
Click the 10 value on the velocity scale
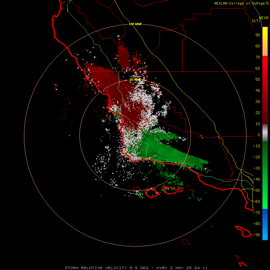pyautogui.click(x=258, y=124)
